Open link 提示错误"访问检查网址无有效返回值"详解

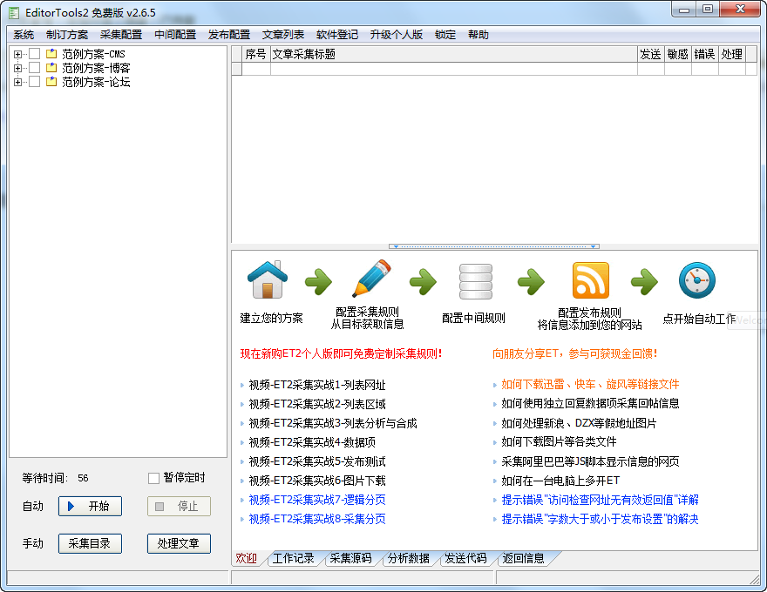(x=600, y=500)
